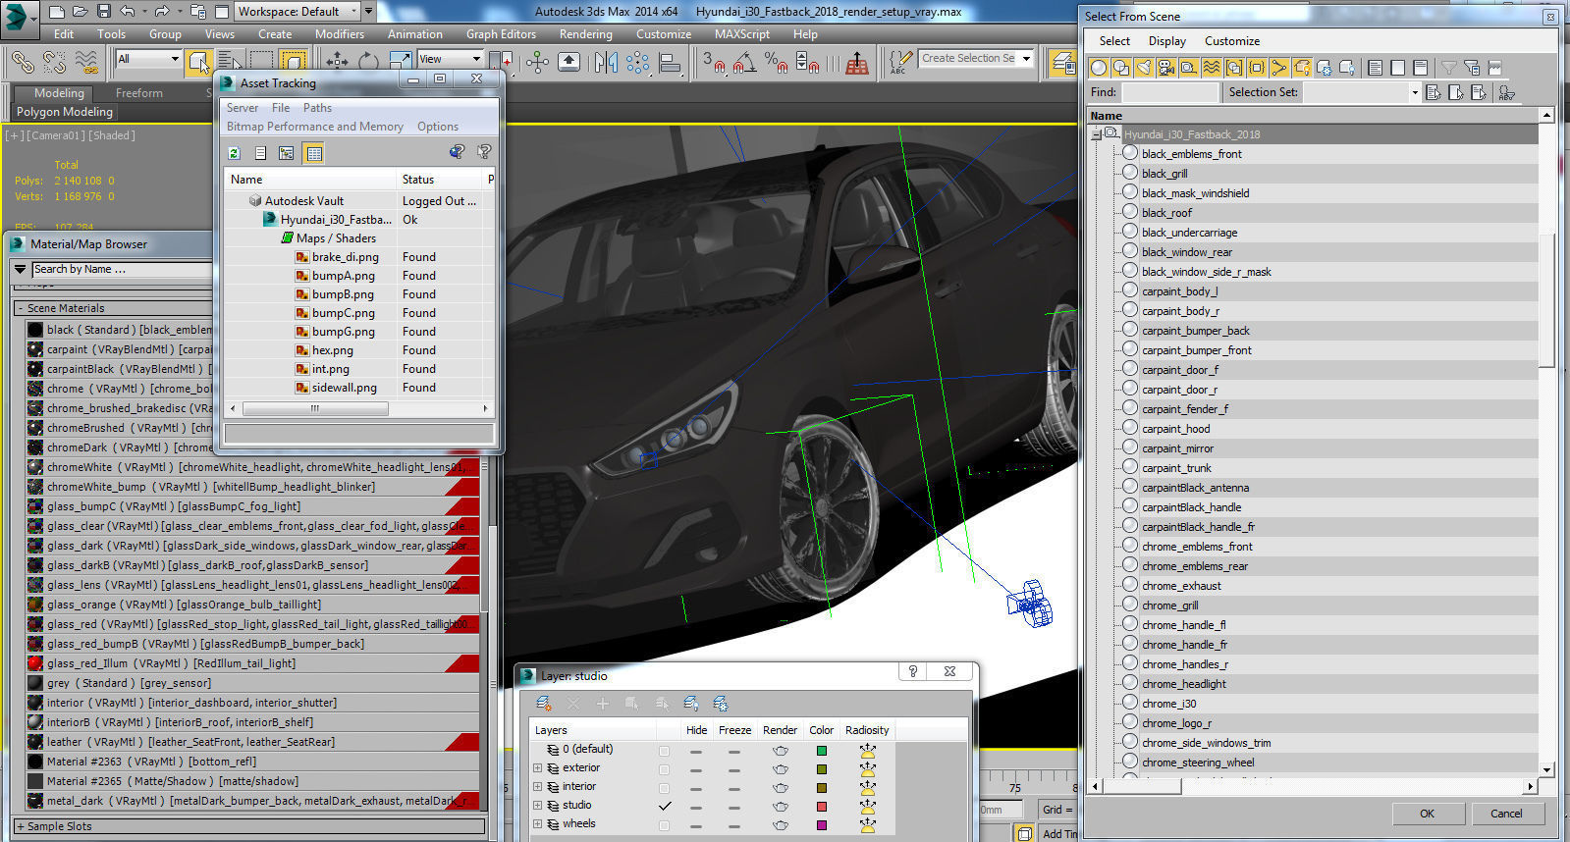Image resolution: width=1570 pixels, height=842 pixels.
Task: Click Select None icon in Select From Scene
Action: [1397, 68]
